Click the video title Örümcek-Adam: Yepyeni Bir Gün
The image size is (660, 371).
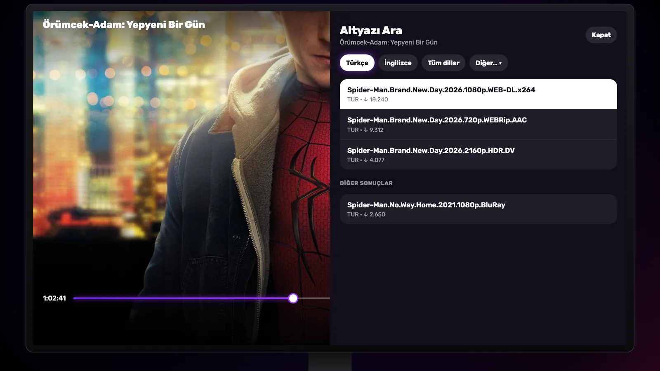click(124, 25)
